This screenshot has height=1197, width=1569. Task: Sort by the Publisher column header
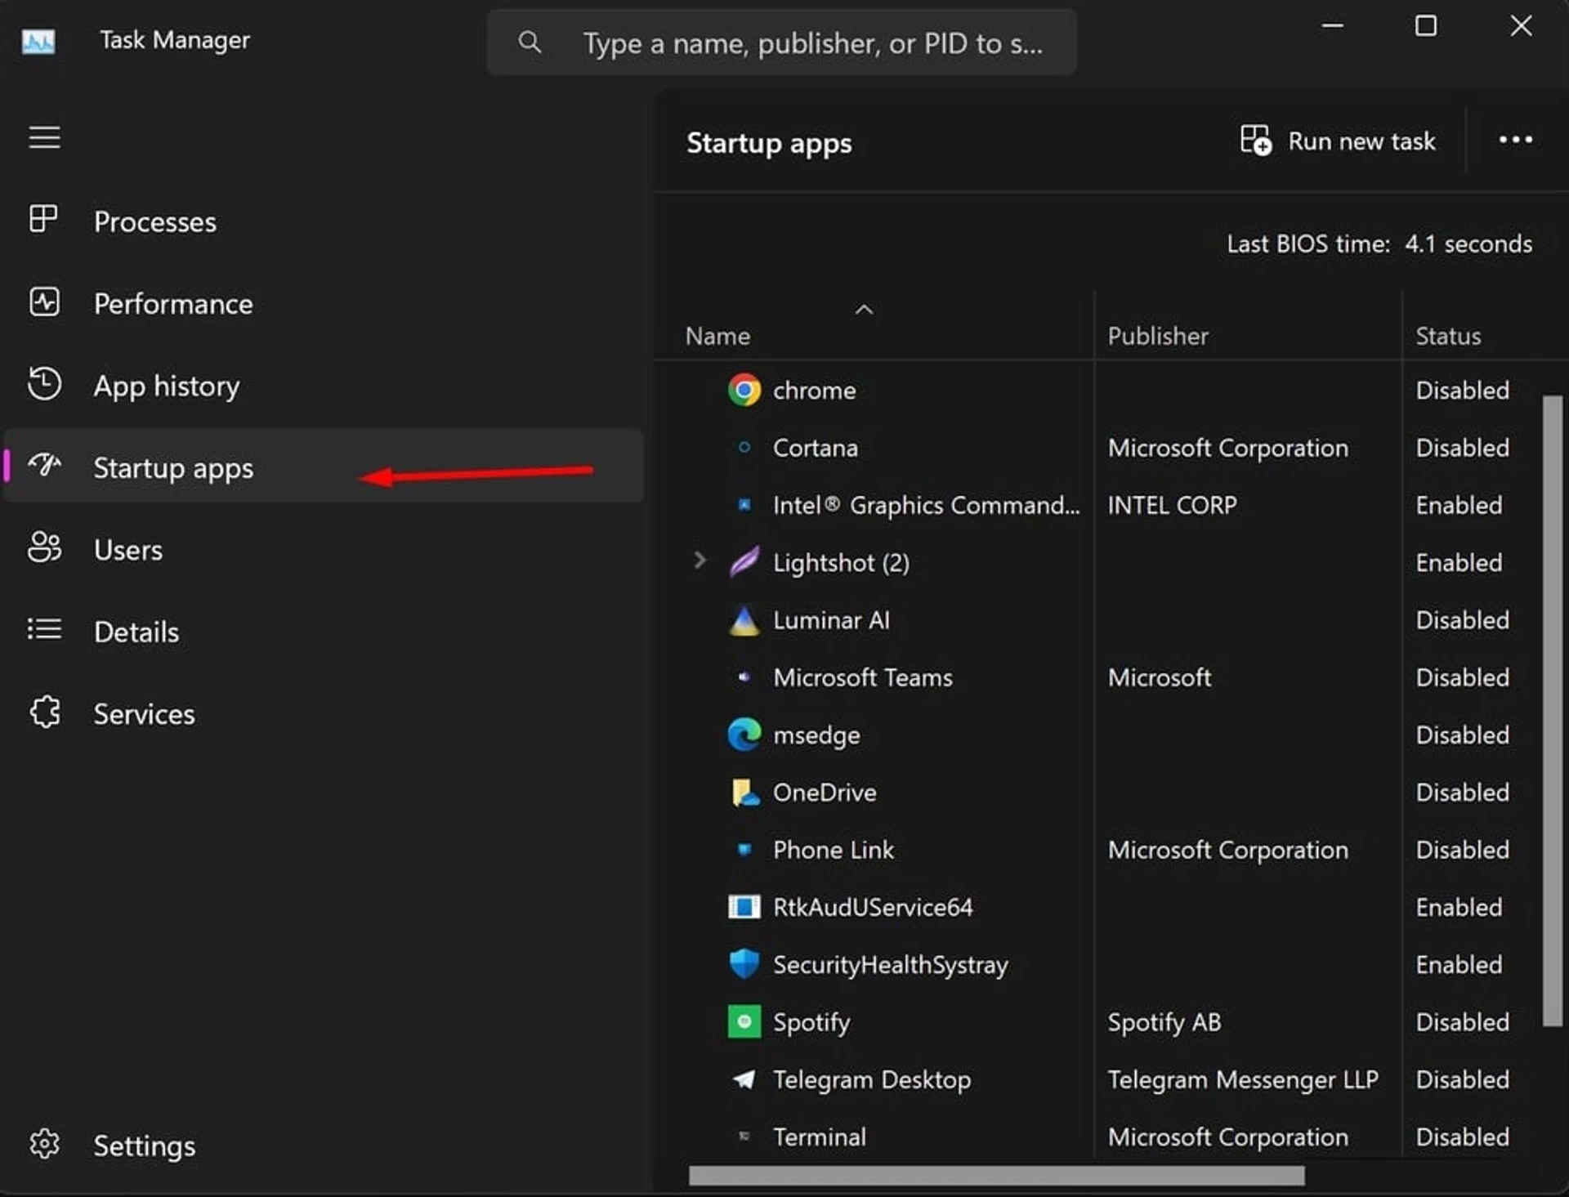pos(1158,336)
